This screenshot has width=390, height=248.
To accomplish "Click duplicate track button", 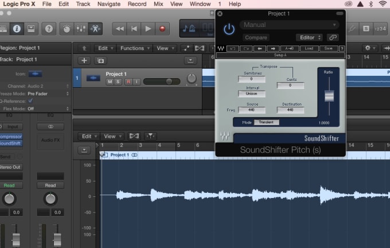I will pos(100,61).
